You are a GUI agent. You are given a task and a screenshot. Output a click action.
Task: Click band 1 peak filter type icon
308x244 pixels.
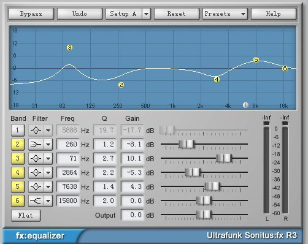[x=36, y=130]
